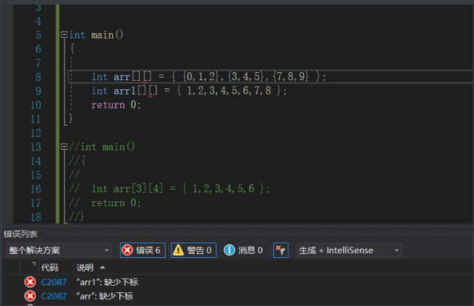The image size is (474, 306).
Task: Sort by the 说明 column header
Action: [85, 268]
